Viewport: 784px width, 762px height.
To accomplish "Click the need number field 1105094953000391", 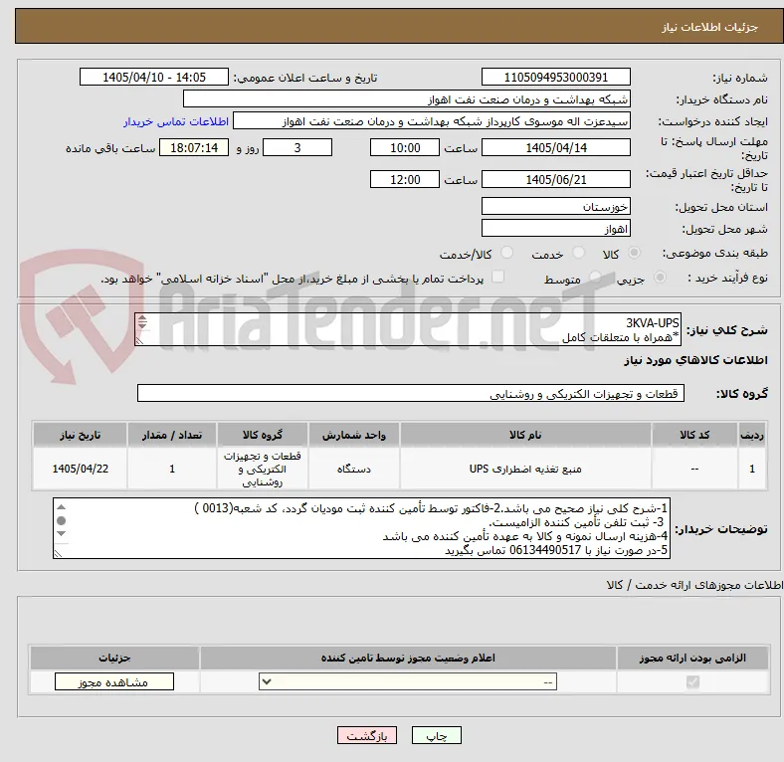I will (x=555, y=77).
